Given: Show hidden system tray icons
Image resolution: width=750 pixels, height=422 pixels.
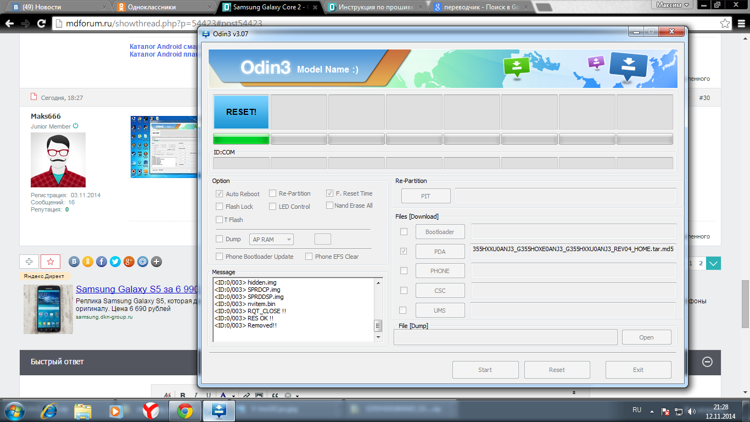Looking at the screenshot, I should point(651,411).
